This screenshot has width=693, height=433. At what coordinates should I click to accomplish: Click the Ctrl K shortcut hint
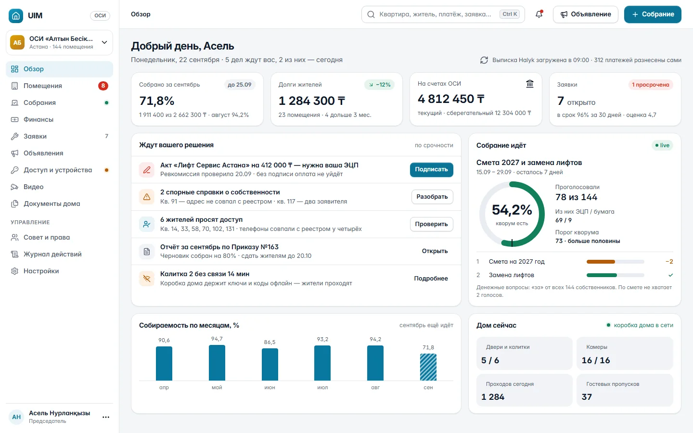pos(510,14)
